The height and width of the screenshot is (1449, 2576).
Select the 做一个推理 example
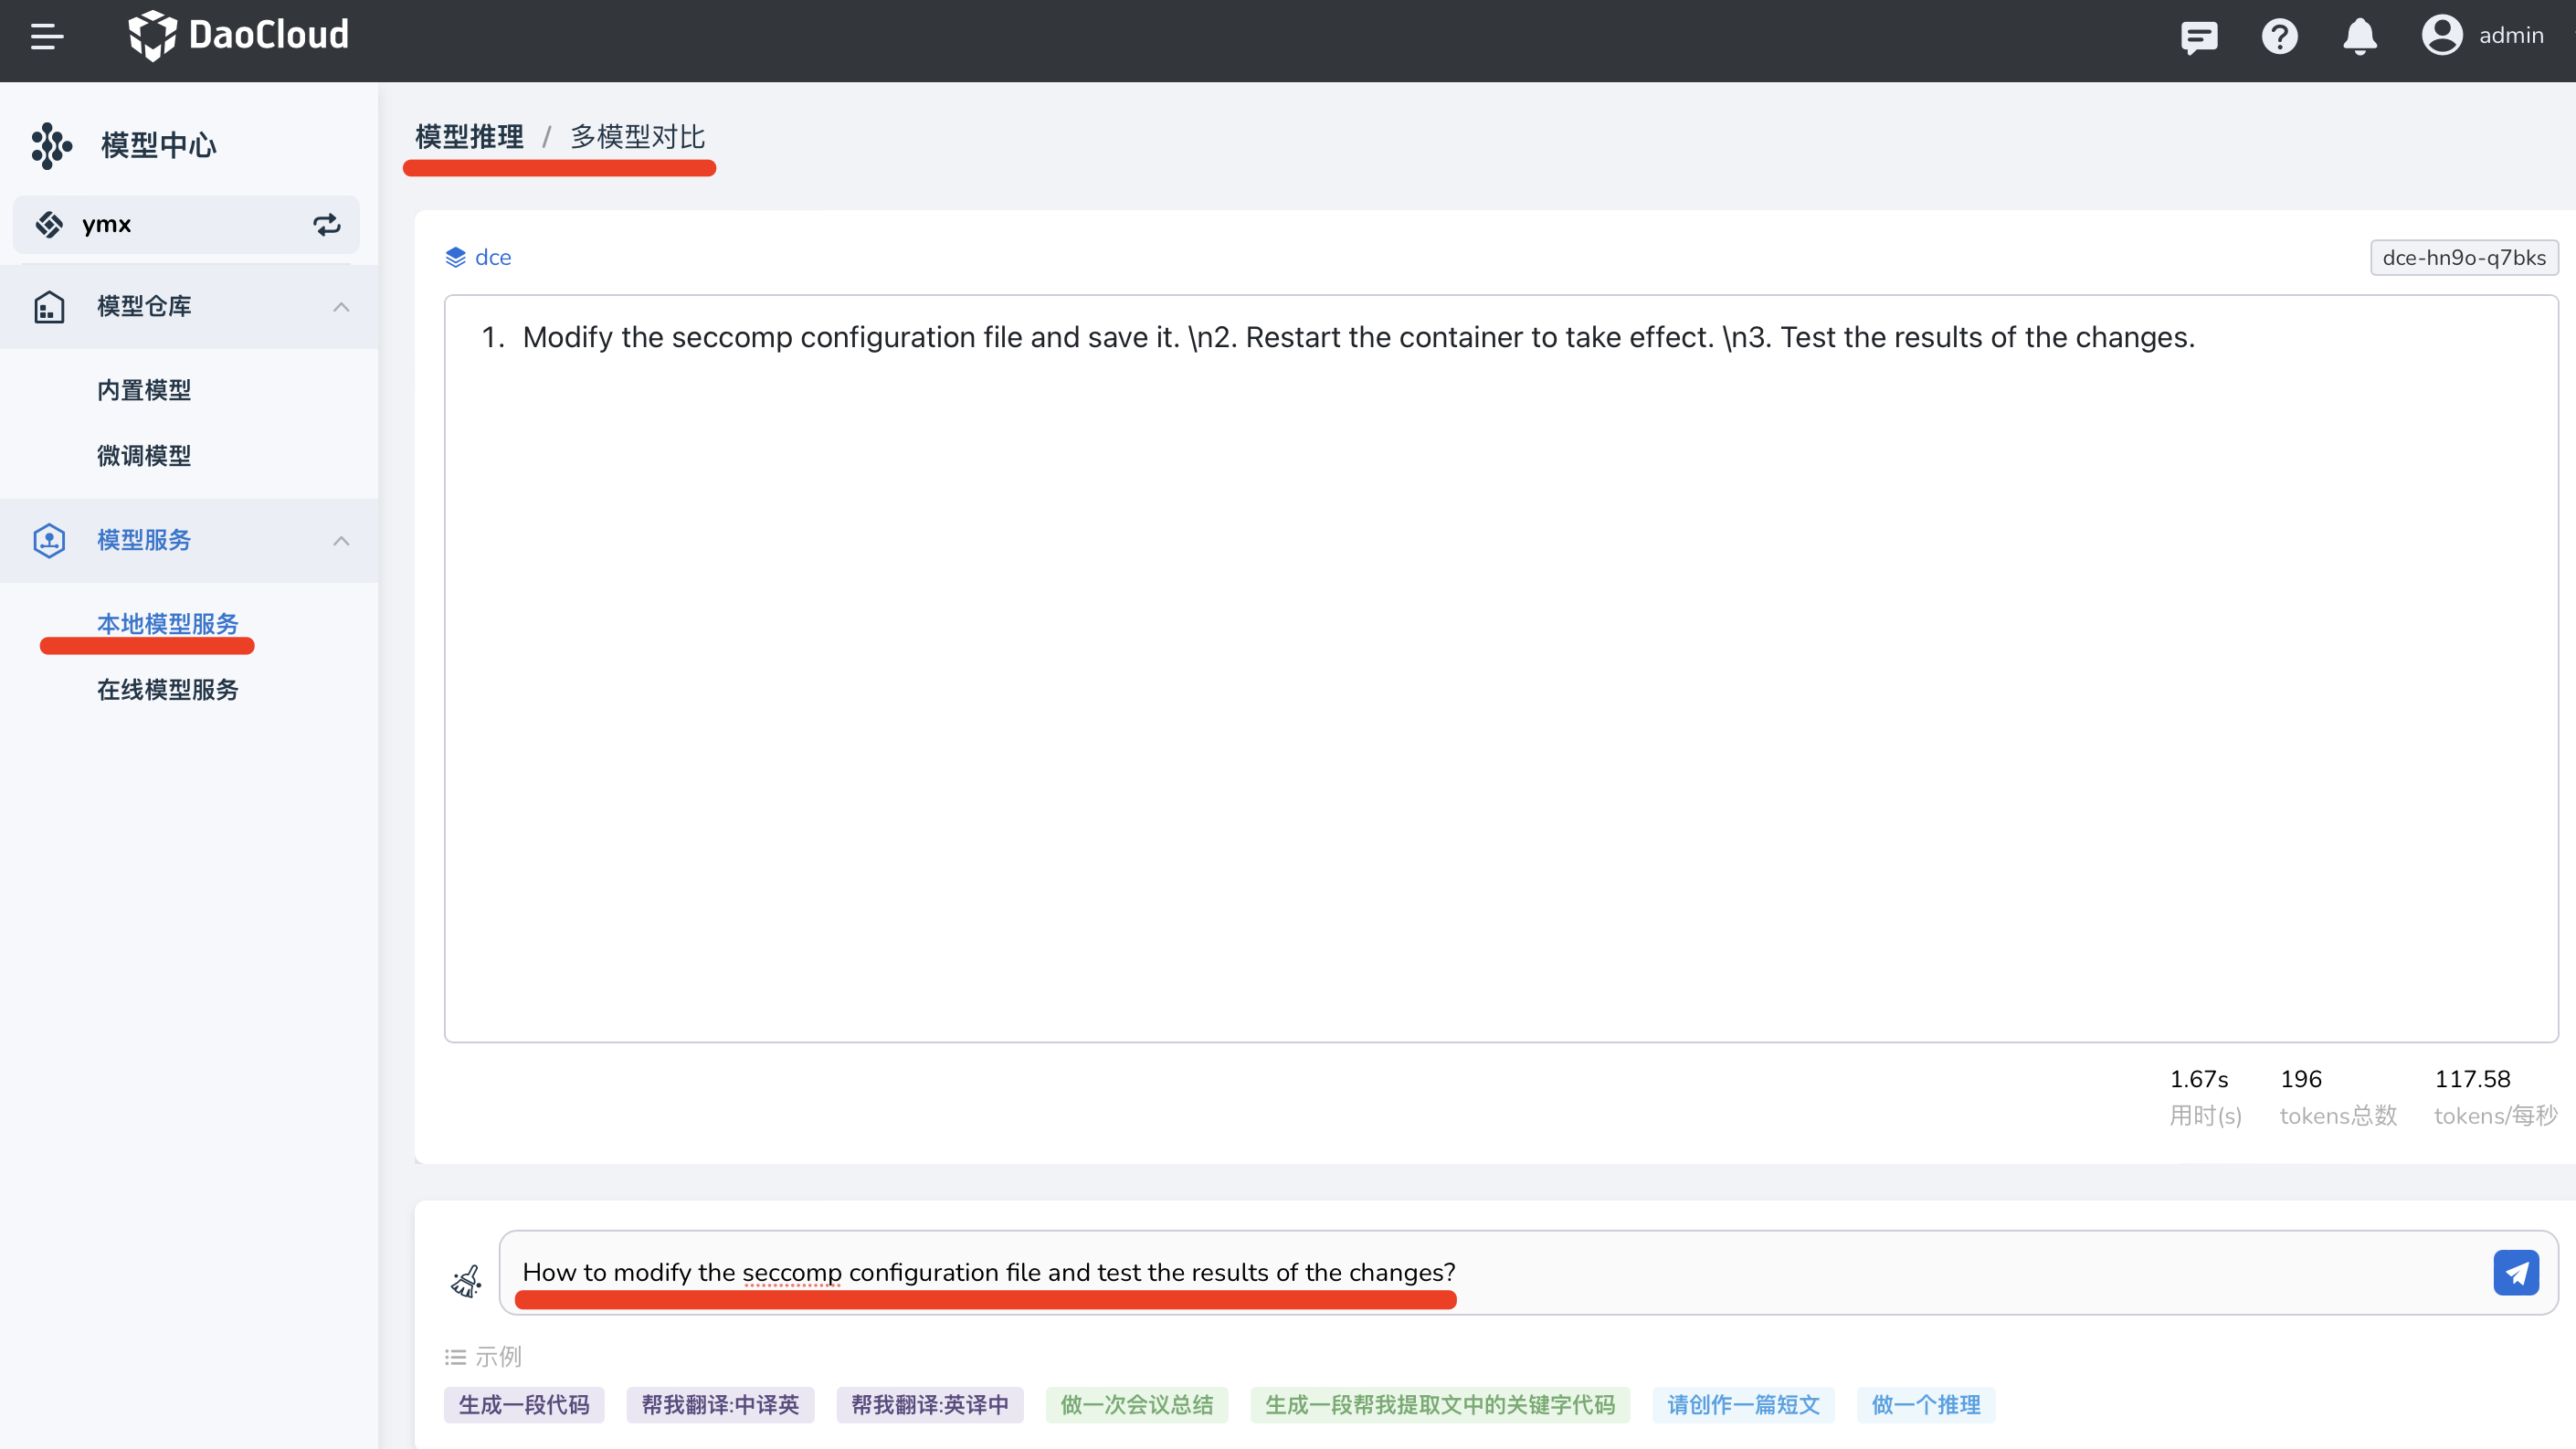1926,1406
